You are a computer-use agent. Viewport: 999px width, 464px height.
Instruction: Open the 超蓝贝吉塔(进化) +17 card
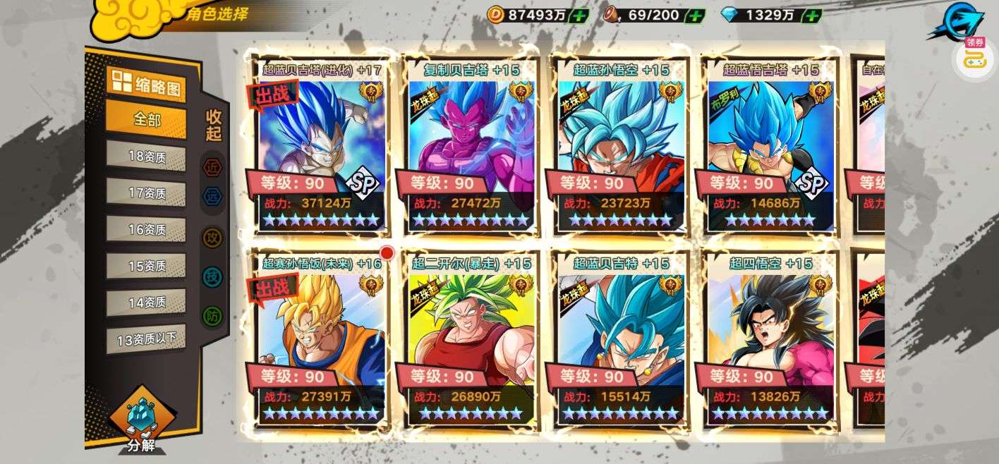point(316,145)
